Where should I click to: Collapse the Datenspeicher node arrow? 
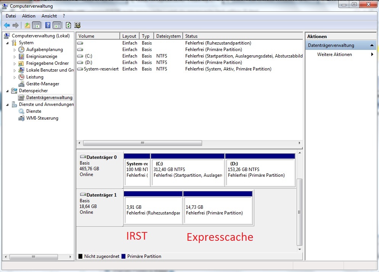coord(7,91)
